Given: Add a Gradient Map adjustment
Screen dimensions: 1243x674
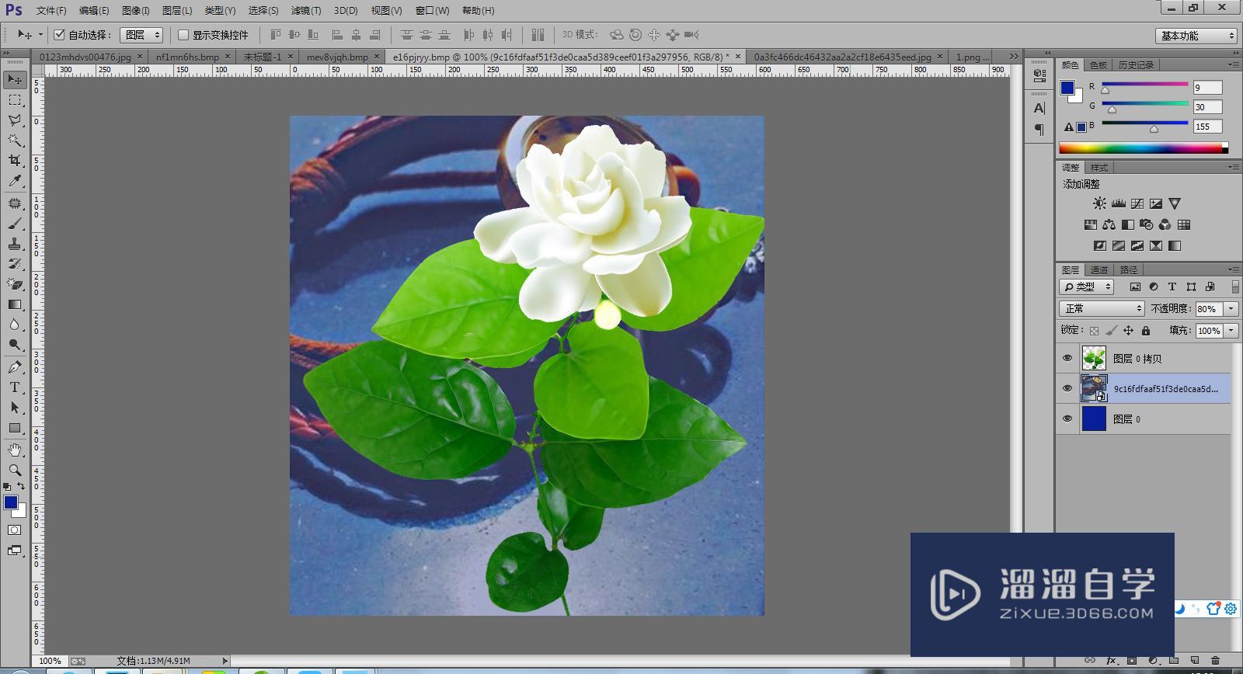Looking at the screenshot, I should click(1174, 245).
